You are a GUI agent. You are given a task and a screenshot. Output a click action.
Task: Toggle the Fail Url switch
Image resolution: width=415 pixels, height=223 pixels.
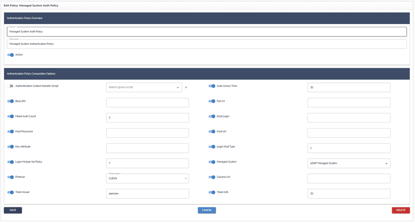tap(212, 101)
